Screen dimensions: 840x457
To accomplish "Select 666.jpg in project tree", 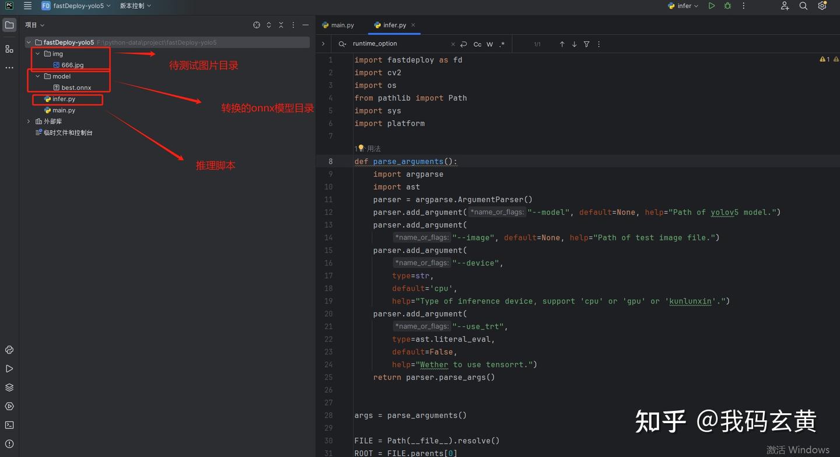I will 68,65.
